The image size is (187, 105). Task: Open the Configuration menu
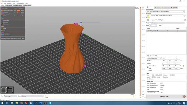(20, 3)
